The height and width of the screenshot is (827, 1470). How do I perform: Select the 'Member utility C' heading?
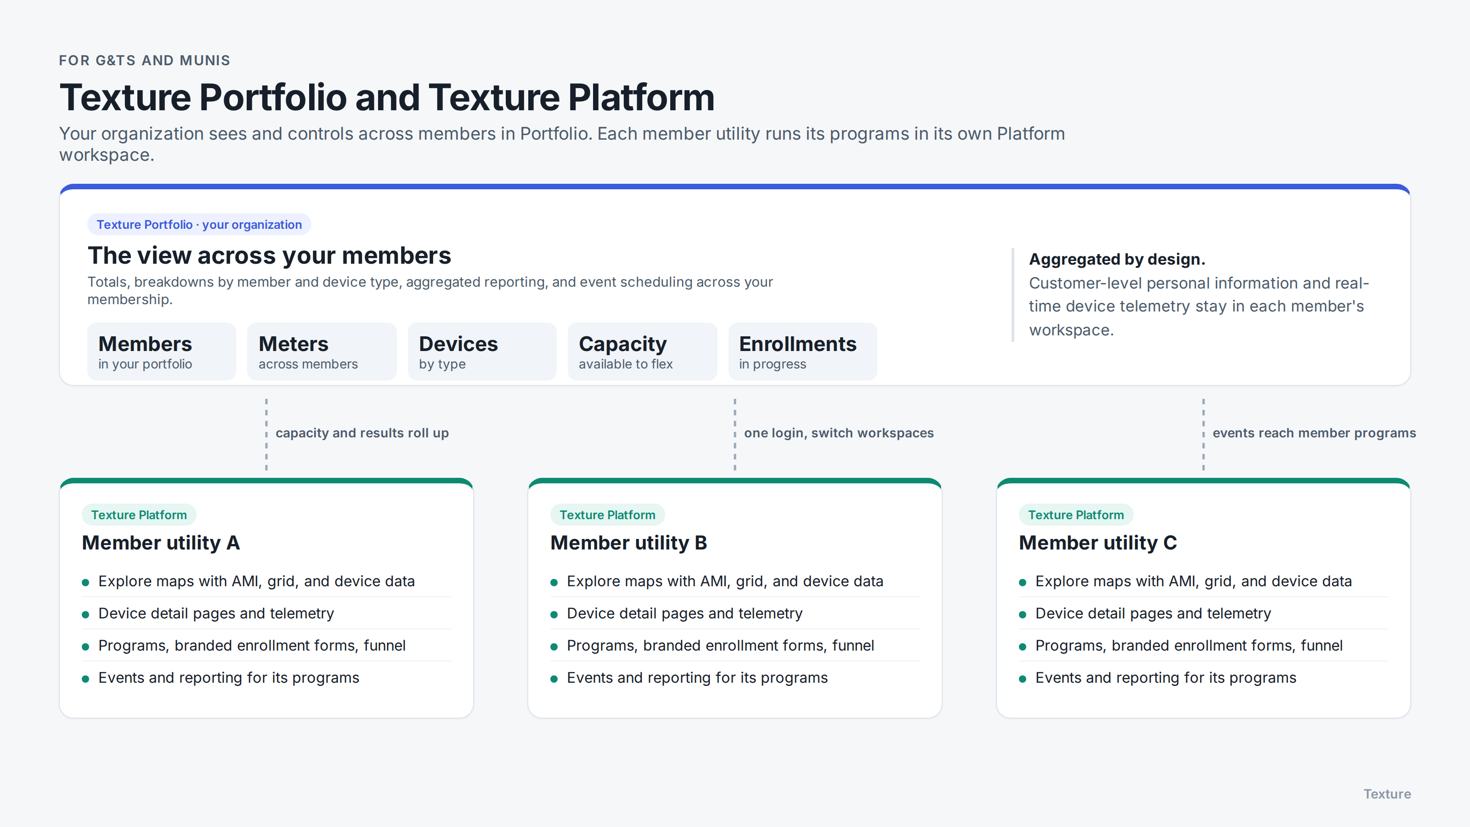(1097, 542)
